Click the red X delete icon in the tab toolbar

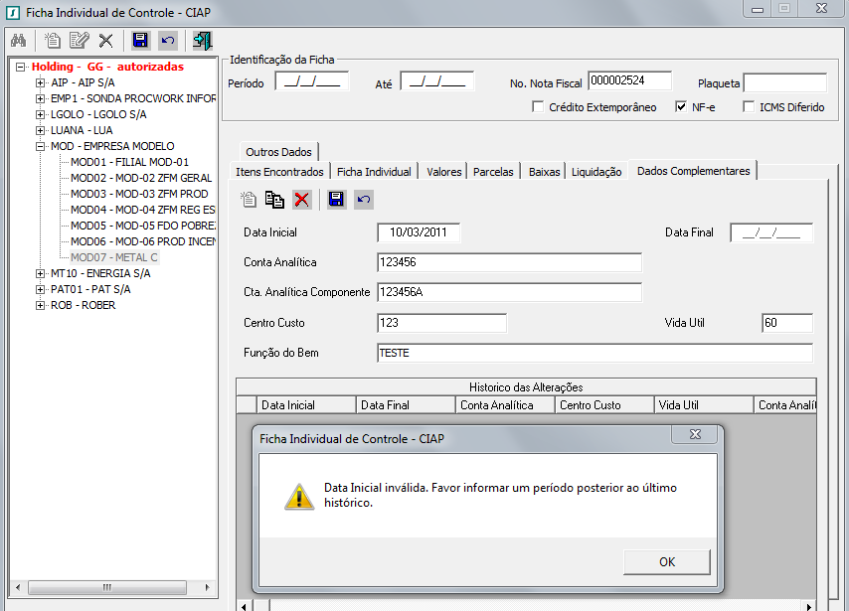click(302, 200)
